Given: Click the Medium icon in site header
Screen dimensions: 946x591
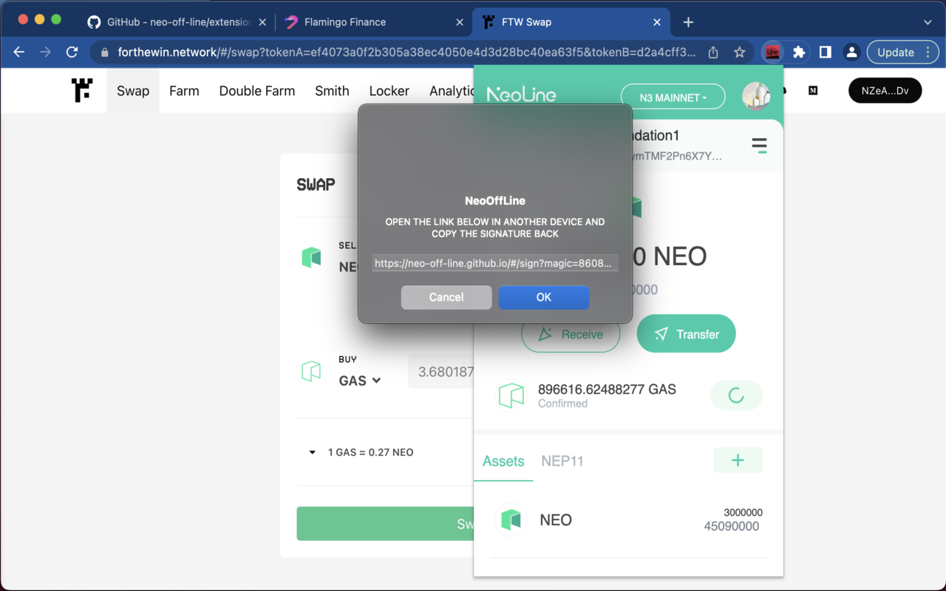Looking at the screenshot, I should point(813,91).
